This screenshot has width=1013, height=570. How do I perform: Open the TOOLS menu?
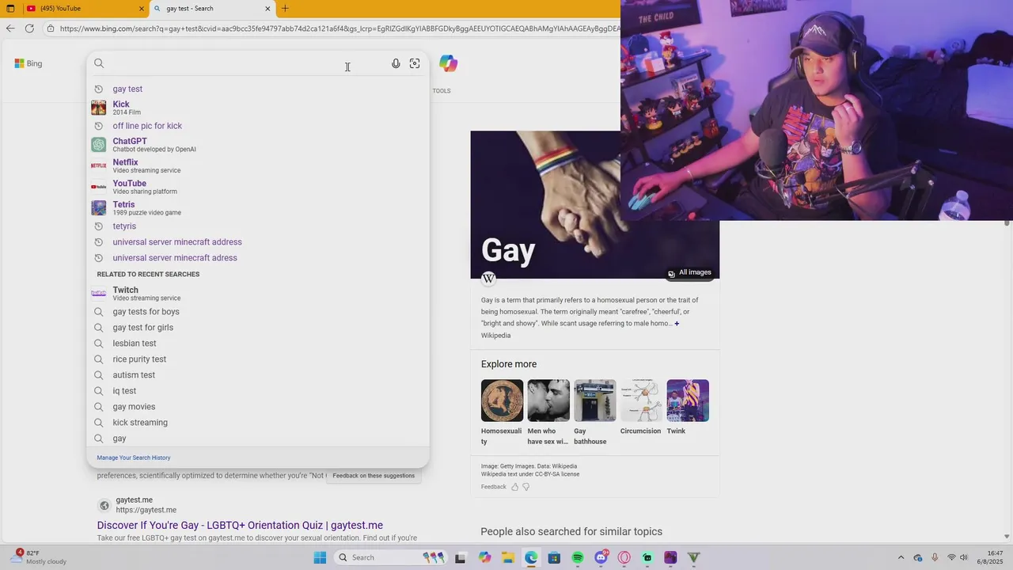click(x=442, y=91)
